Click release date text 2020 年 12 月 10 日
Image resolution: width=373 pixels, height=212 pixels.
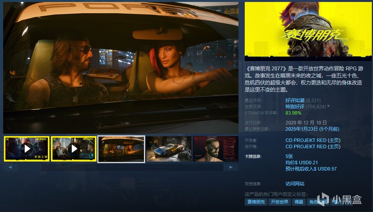(x=306, y=123)
